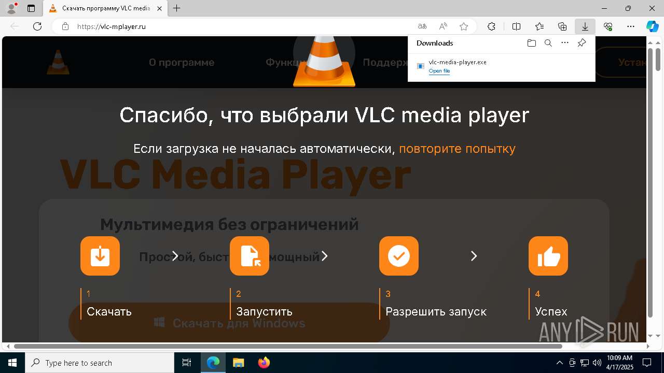Click the Запустить step file icon
This screenshot has width=664, height=373.
tap(250, 256)
